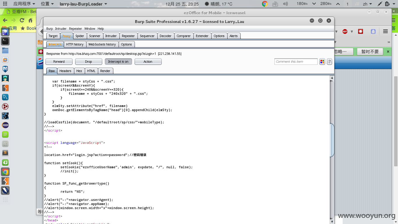Click the Chrome tray icon in top bar
398x224 pixels.
(x=265, y=4)
